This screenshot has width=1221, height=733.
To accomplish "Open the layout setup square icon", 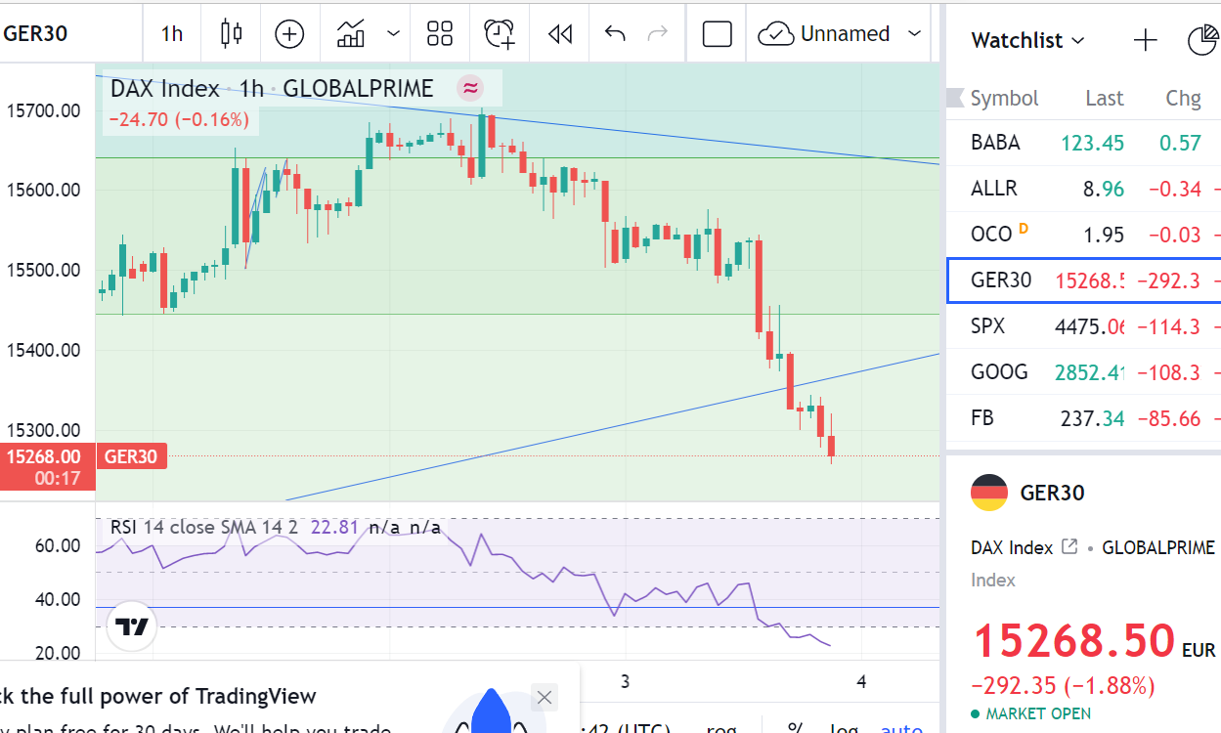I will (718, 34).
